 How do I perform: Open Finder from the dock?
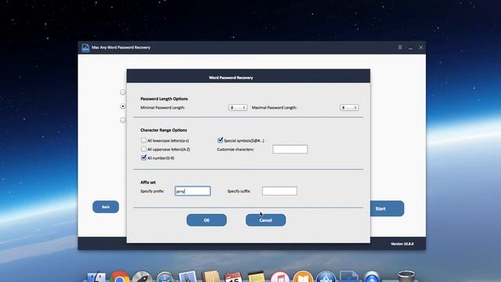tap(96, 277)
